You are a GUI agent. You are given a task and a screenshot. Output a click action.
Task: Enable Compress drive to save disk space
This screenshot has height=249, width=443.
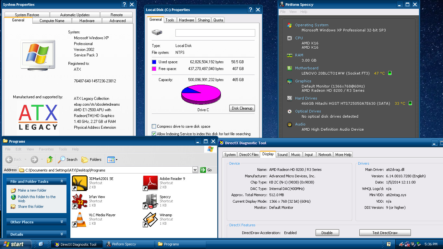(154, 126)
